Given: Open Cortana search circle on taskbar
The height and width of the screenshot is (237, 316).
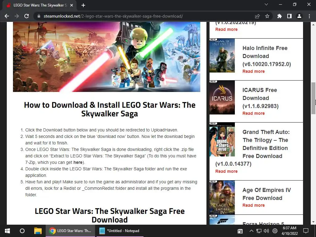Looking at the screenshot, I should coord(22,231).
